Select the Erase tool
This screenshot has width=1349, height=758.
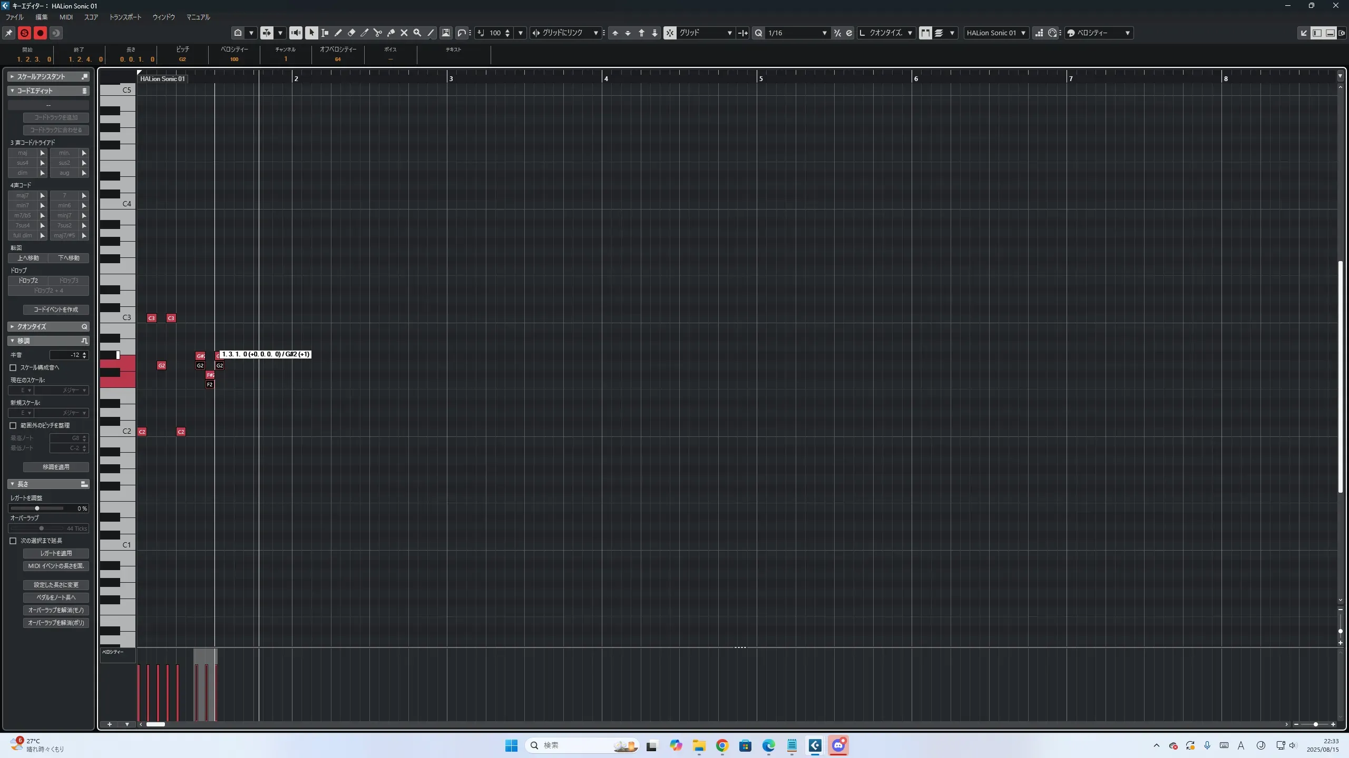(x=351, y=33)
